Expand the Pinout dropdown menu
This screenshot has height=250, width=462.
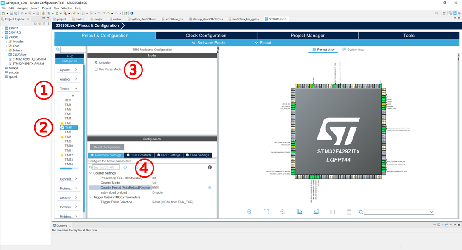(x=263, y=43)
